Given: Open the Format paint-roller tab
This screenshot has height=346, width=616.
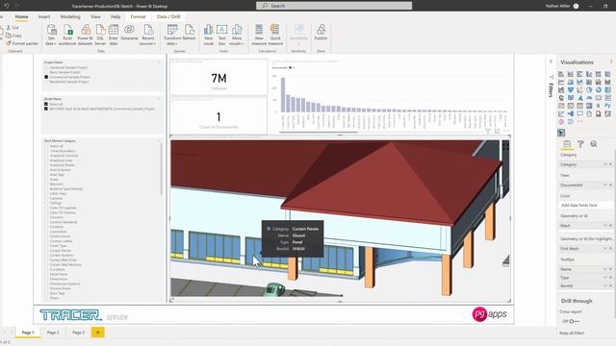Looking at the screenshot, I should pos(580,144).
